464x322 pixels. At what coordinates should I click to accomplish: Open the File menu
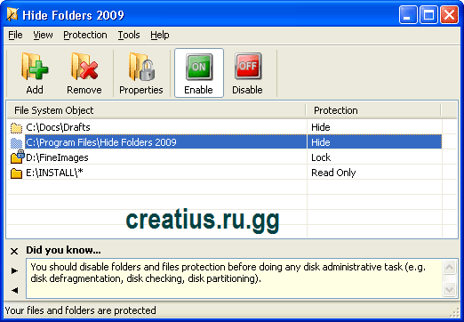point(15,35)
